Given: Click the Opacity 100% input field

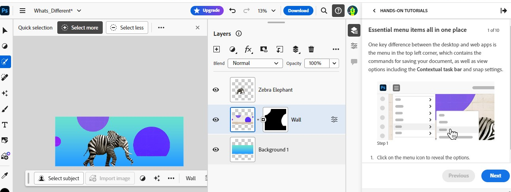Looking at the screenshot, I should click(317, 63).
